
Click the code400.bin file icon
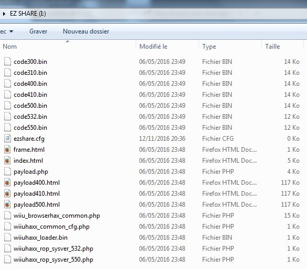pos(7,83)
